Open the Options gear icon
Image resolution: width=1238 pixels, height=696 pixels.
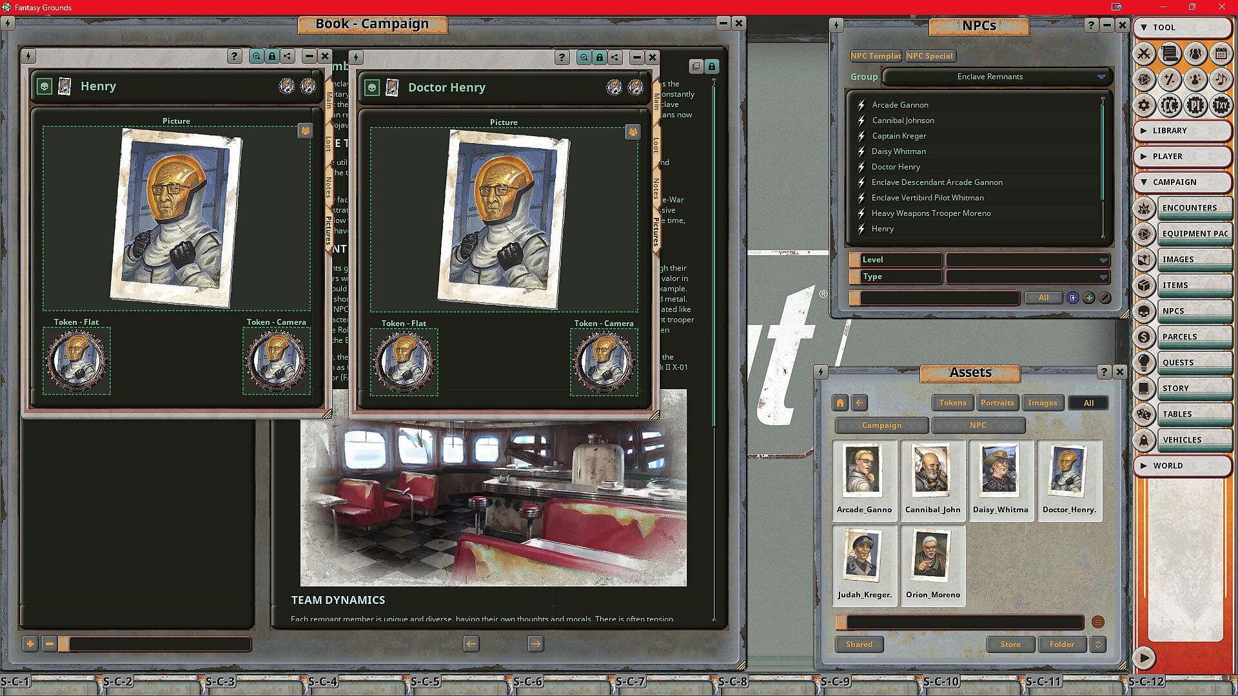coord(1144,105)
